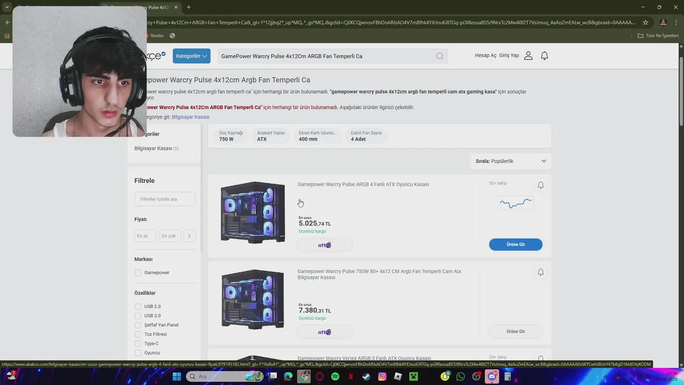This screenshot has height=385, width=684.
Task: Follow the Bilgisayar Kasası category link in results header
Action: pos(191,117)
